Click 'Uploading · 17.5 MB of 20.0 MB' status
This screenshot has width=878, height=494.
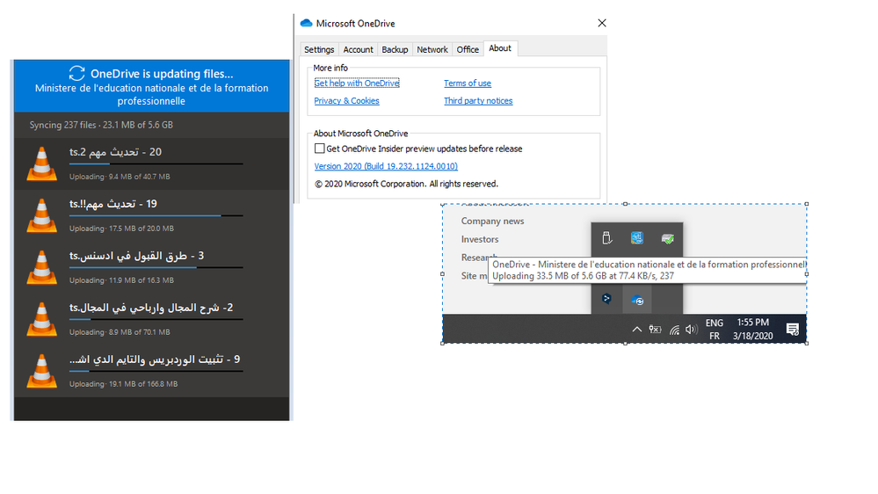(121, 229)
